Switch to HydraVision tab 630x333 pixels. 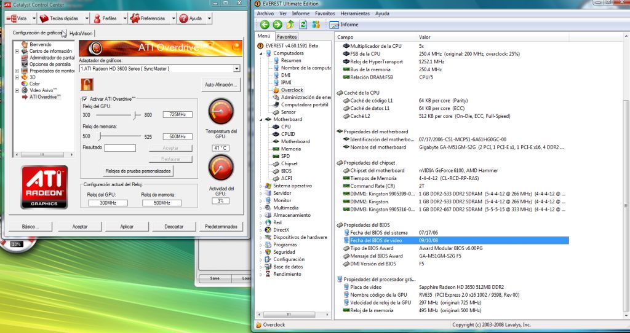(81, 34)
